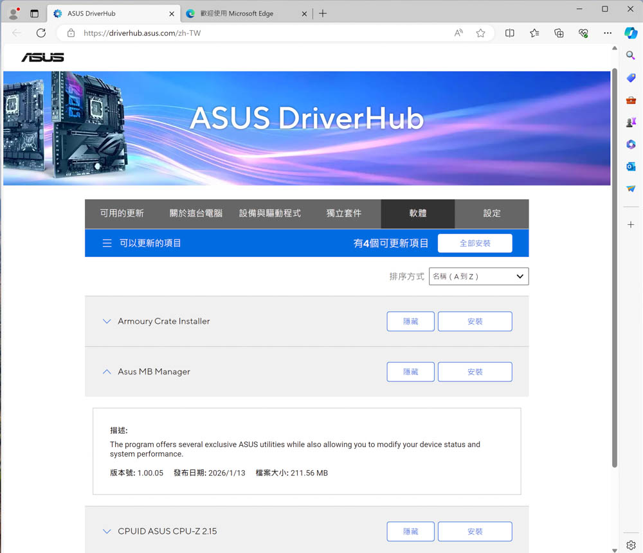Click 安裝 for Asus MB Manager
The height and width of the screenshot is (553, 643).
pos(475,372)
